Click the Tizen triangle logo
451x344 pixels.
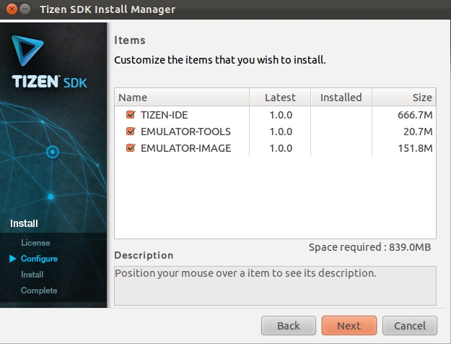pyautogui.click(x=27, y=51)
